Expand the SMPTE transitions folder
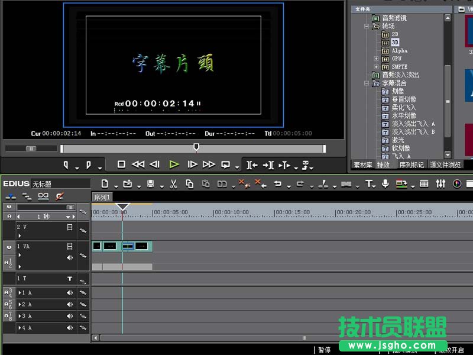The width and height of the screenshot is (473, 355). (375, 67)
